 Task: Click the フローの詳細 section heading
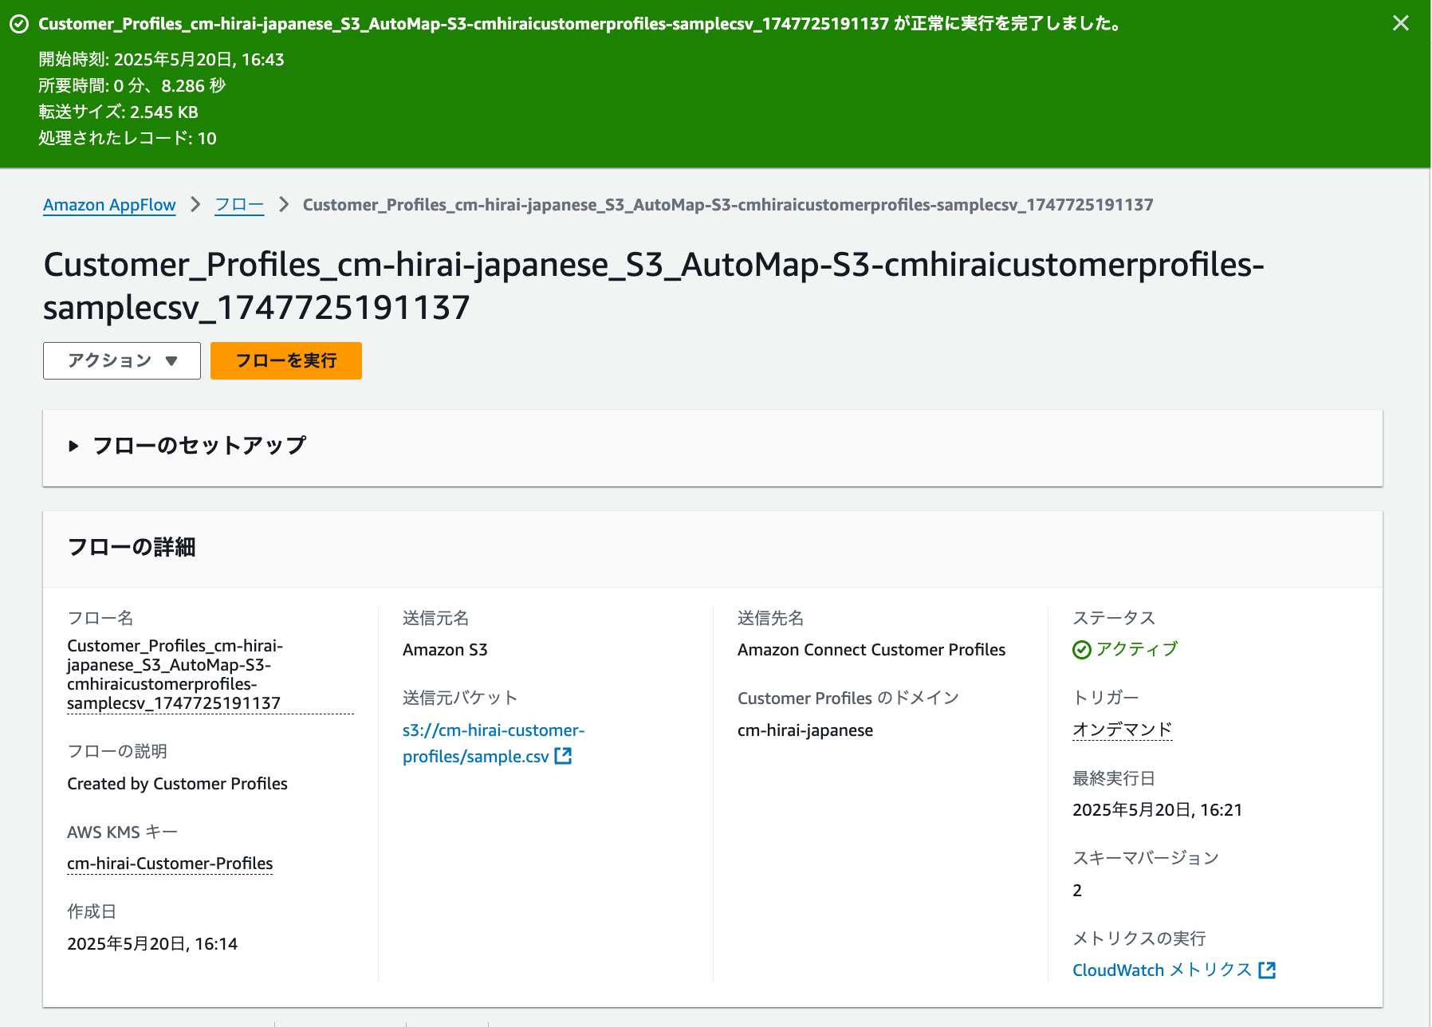pos(132,548)
